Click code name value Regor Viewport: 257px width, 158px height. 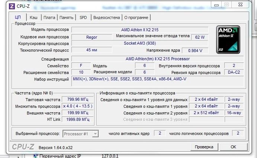(92, 37)
